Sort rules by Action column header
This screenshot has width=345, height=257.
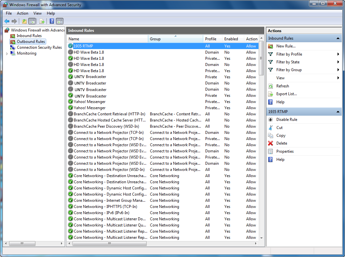click(x=251, y=39)
